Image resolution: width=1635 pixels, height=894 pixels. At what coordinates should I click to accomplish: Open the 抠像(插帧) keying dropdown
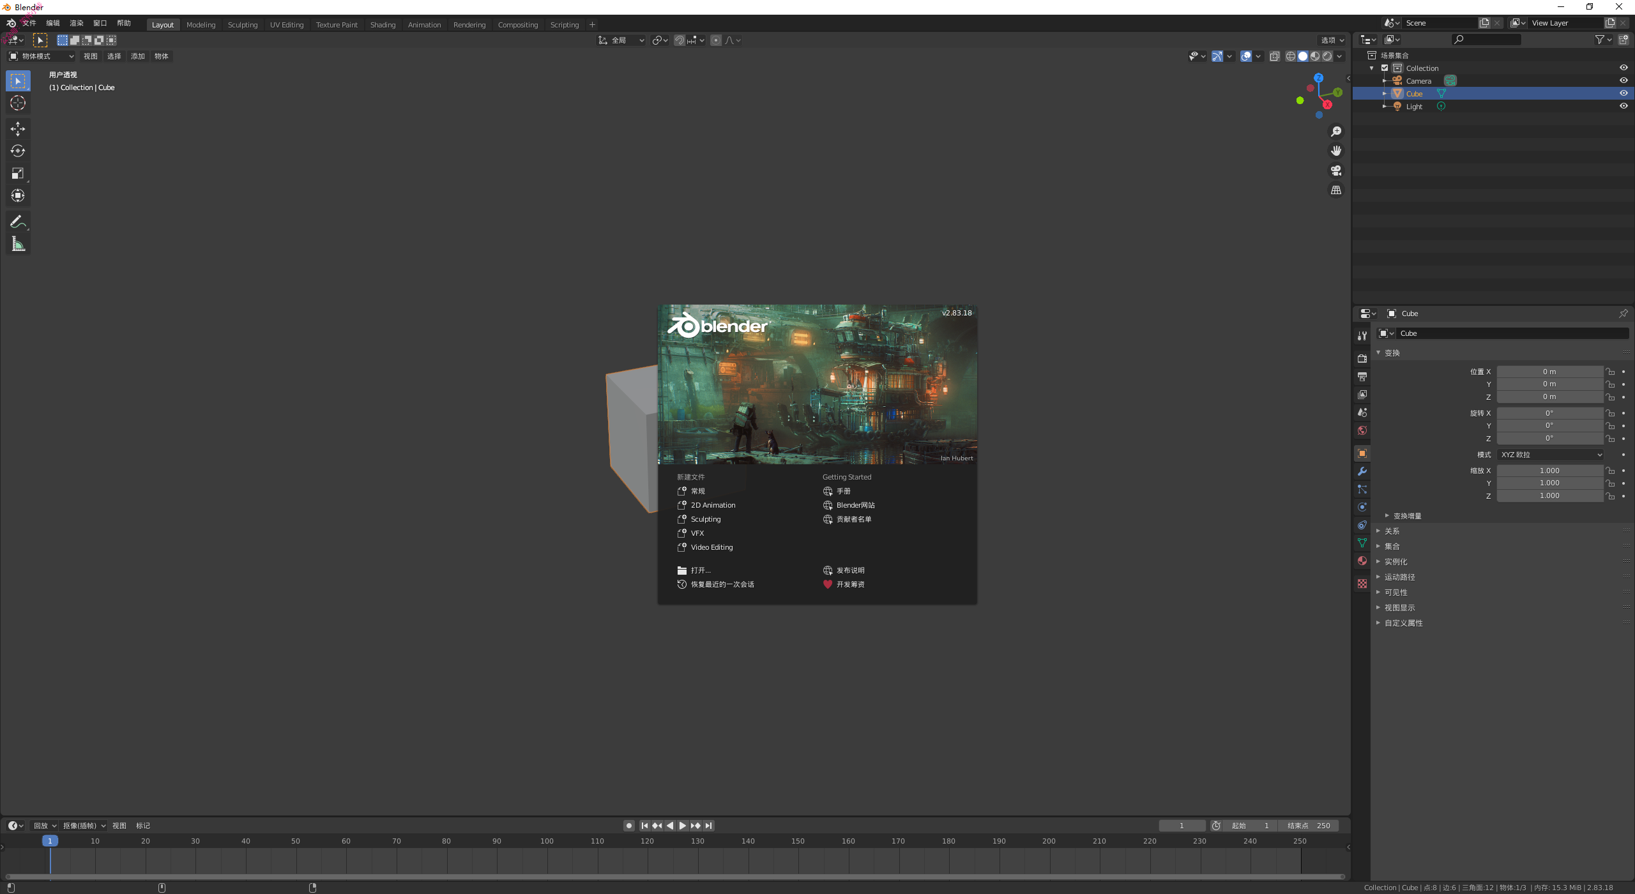(x=84, y=826)
